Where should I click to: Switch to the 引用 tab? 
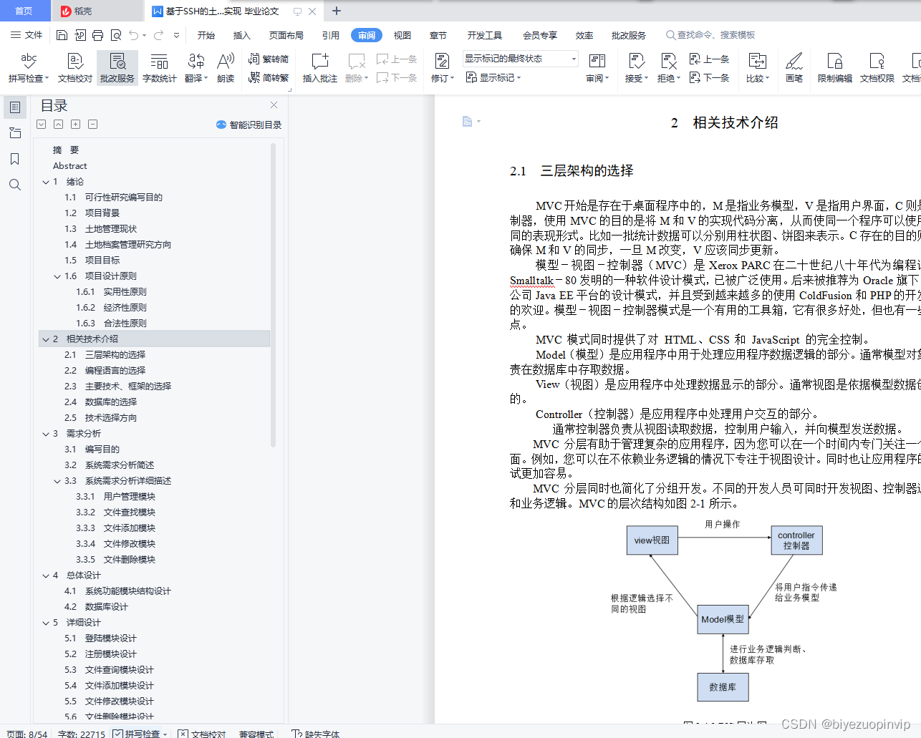coord(331,35)
